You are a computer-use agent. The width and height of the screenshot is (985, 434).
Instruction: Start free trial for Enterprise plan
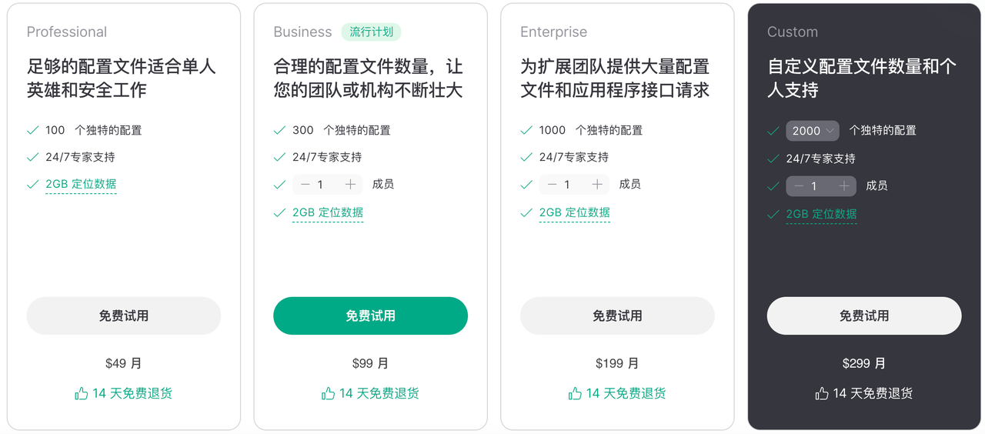[617, 316]
